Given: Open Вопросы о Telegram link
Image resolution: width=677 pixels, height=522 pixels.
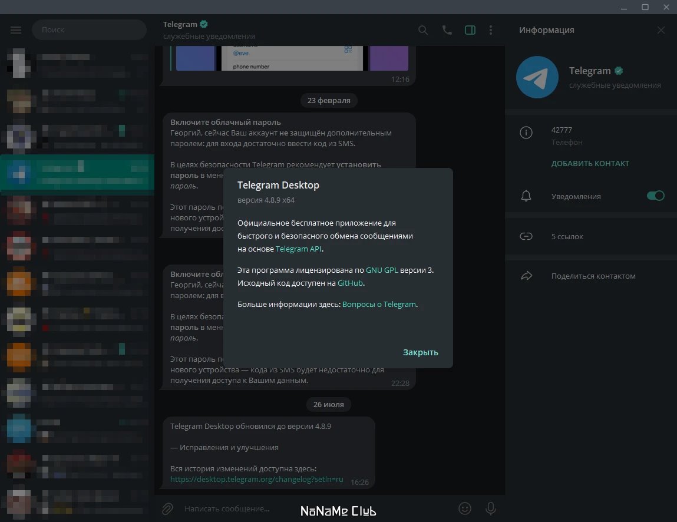Looking at the screenshot, I should [x=379, y=304].
